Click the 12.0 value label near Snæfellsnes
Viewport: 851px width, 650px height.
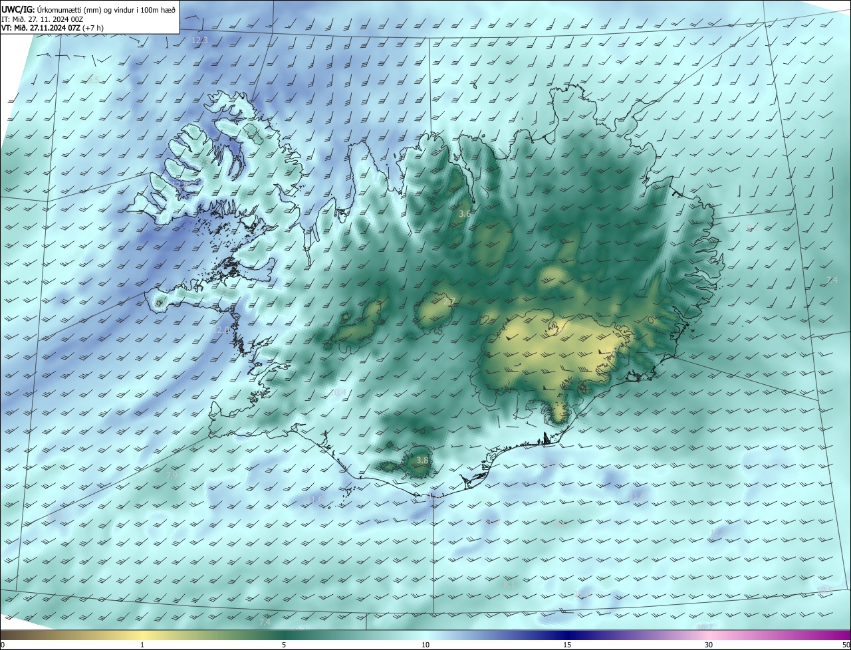[221, 330]
